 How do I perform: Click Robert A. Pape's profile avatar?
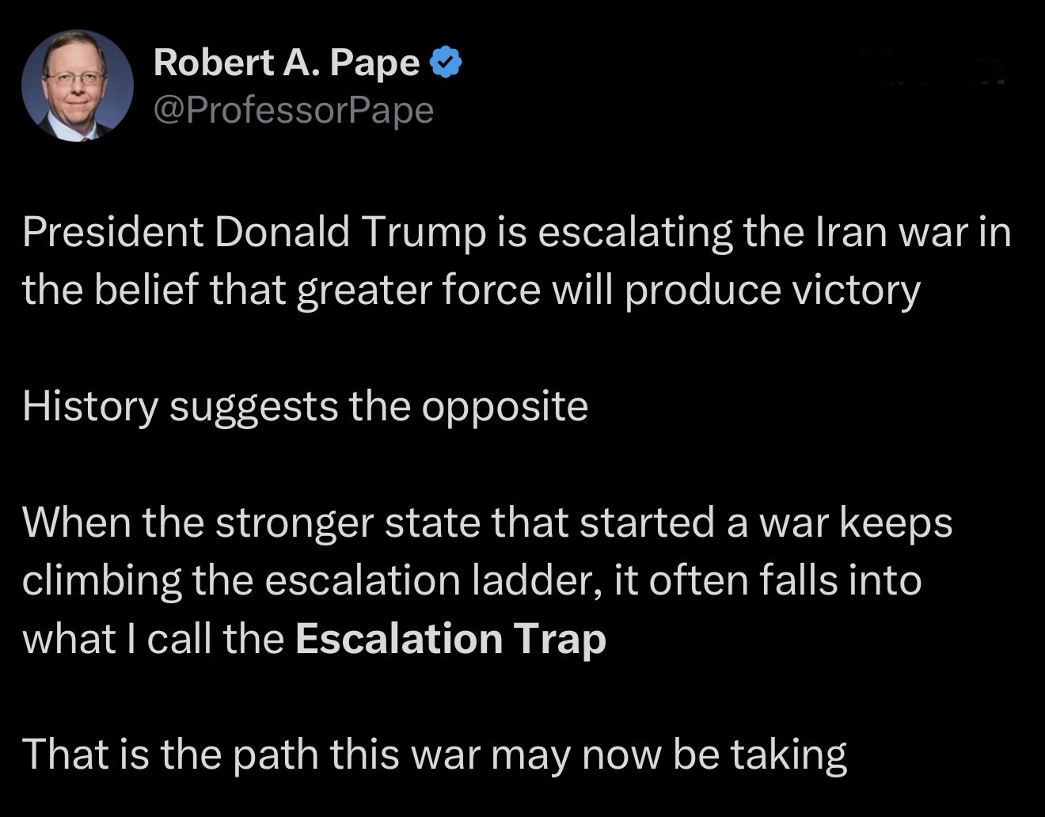(x=77, y=85)
